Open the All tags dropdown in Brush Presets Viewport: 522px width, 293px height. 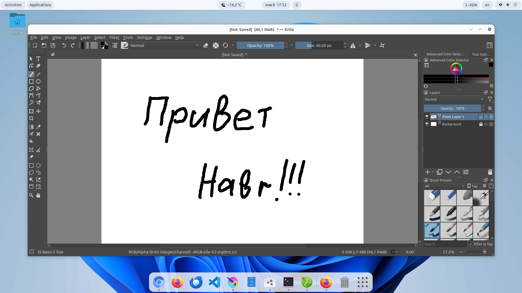tap(444, 186)
